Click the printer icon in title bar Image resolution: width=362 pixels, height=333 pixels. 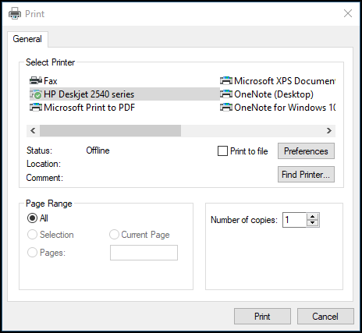[x=15, y=13]
